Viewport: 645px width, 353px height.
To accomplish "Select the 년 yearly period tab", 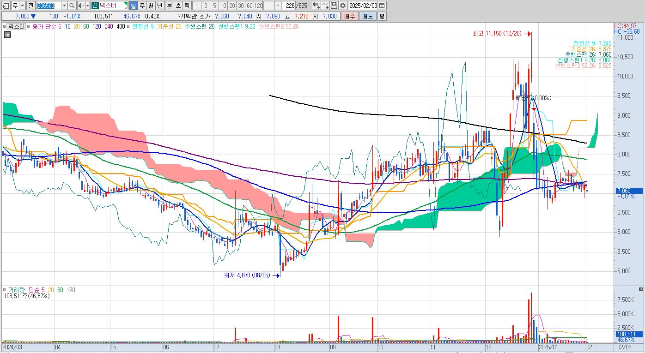I will point(159,6).
